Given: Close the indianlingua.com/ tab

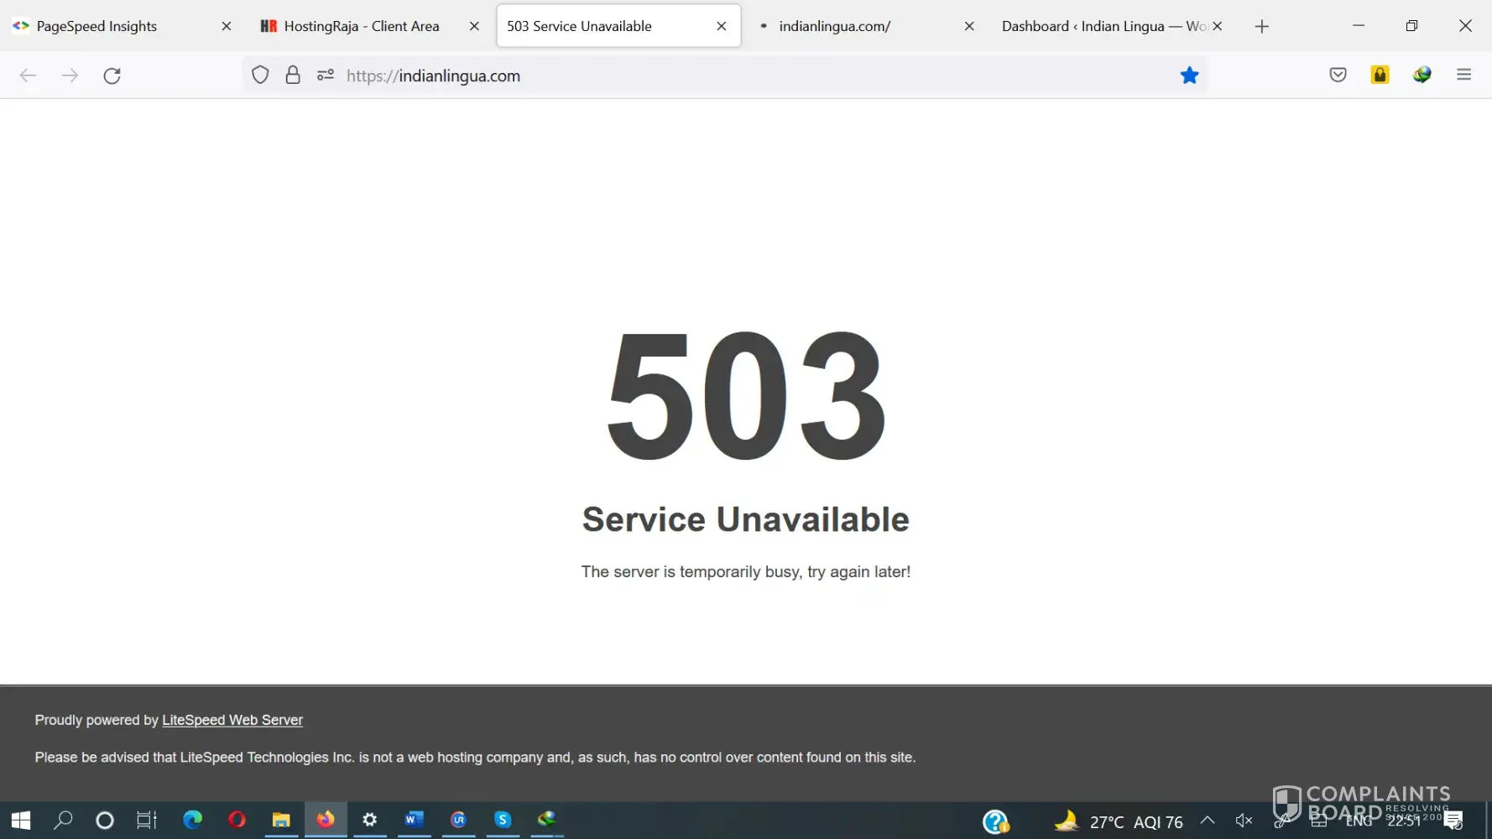Looking at the screenshot, I should [x=969, y=26].
